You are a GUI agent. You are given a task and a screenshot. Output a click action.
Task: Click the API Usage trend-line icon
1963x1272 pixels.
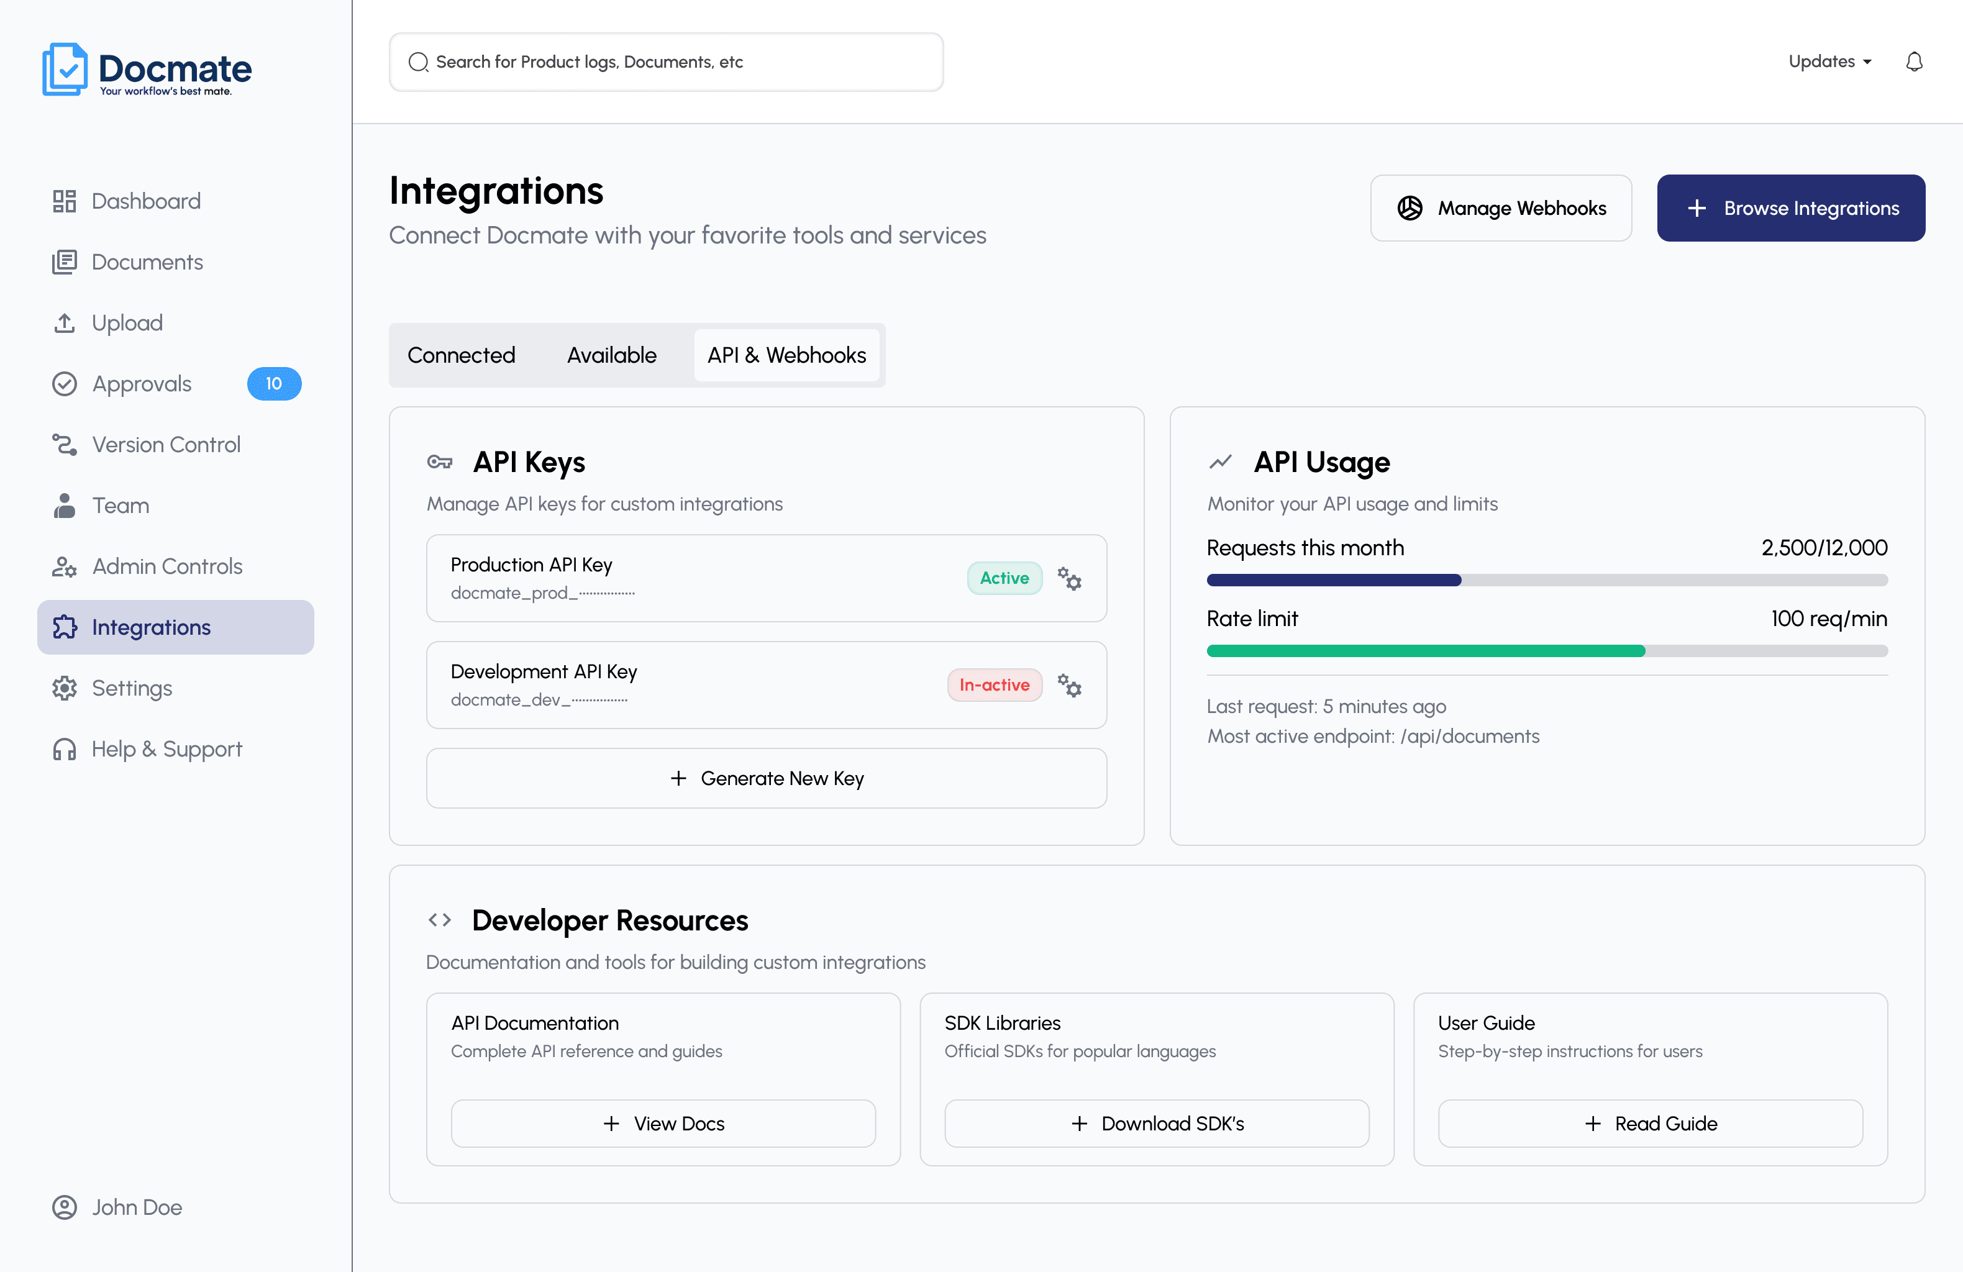1220,462
